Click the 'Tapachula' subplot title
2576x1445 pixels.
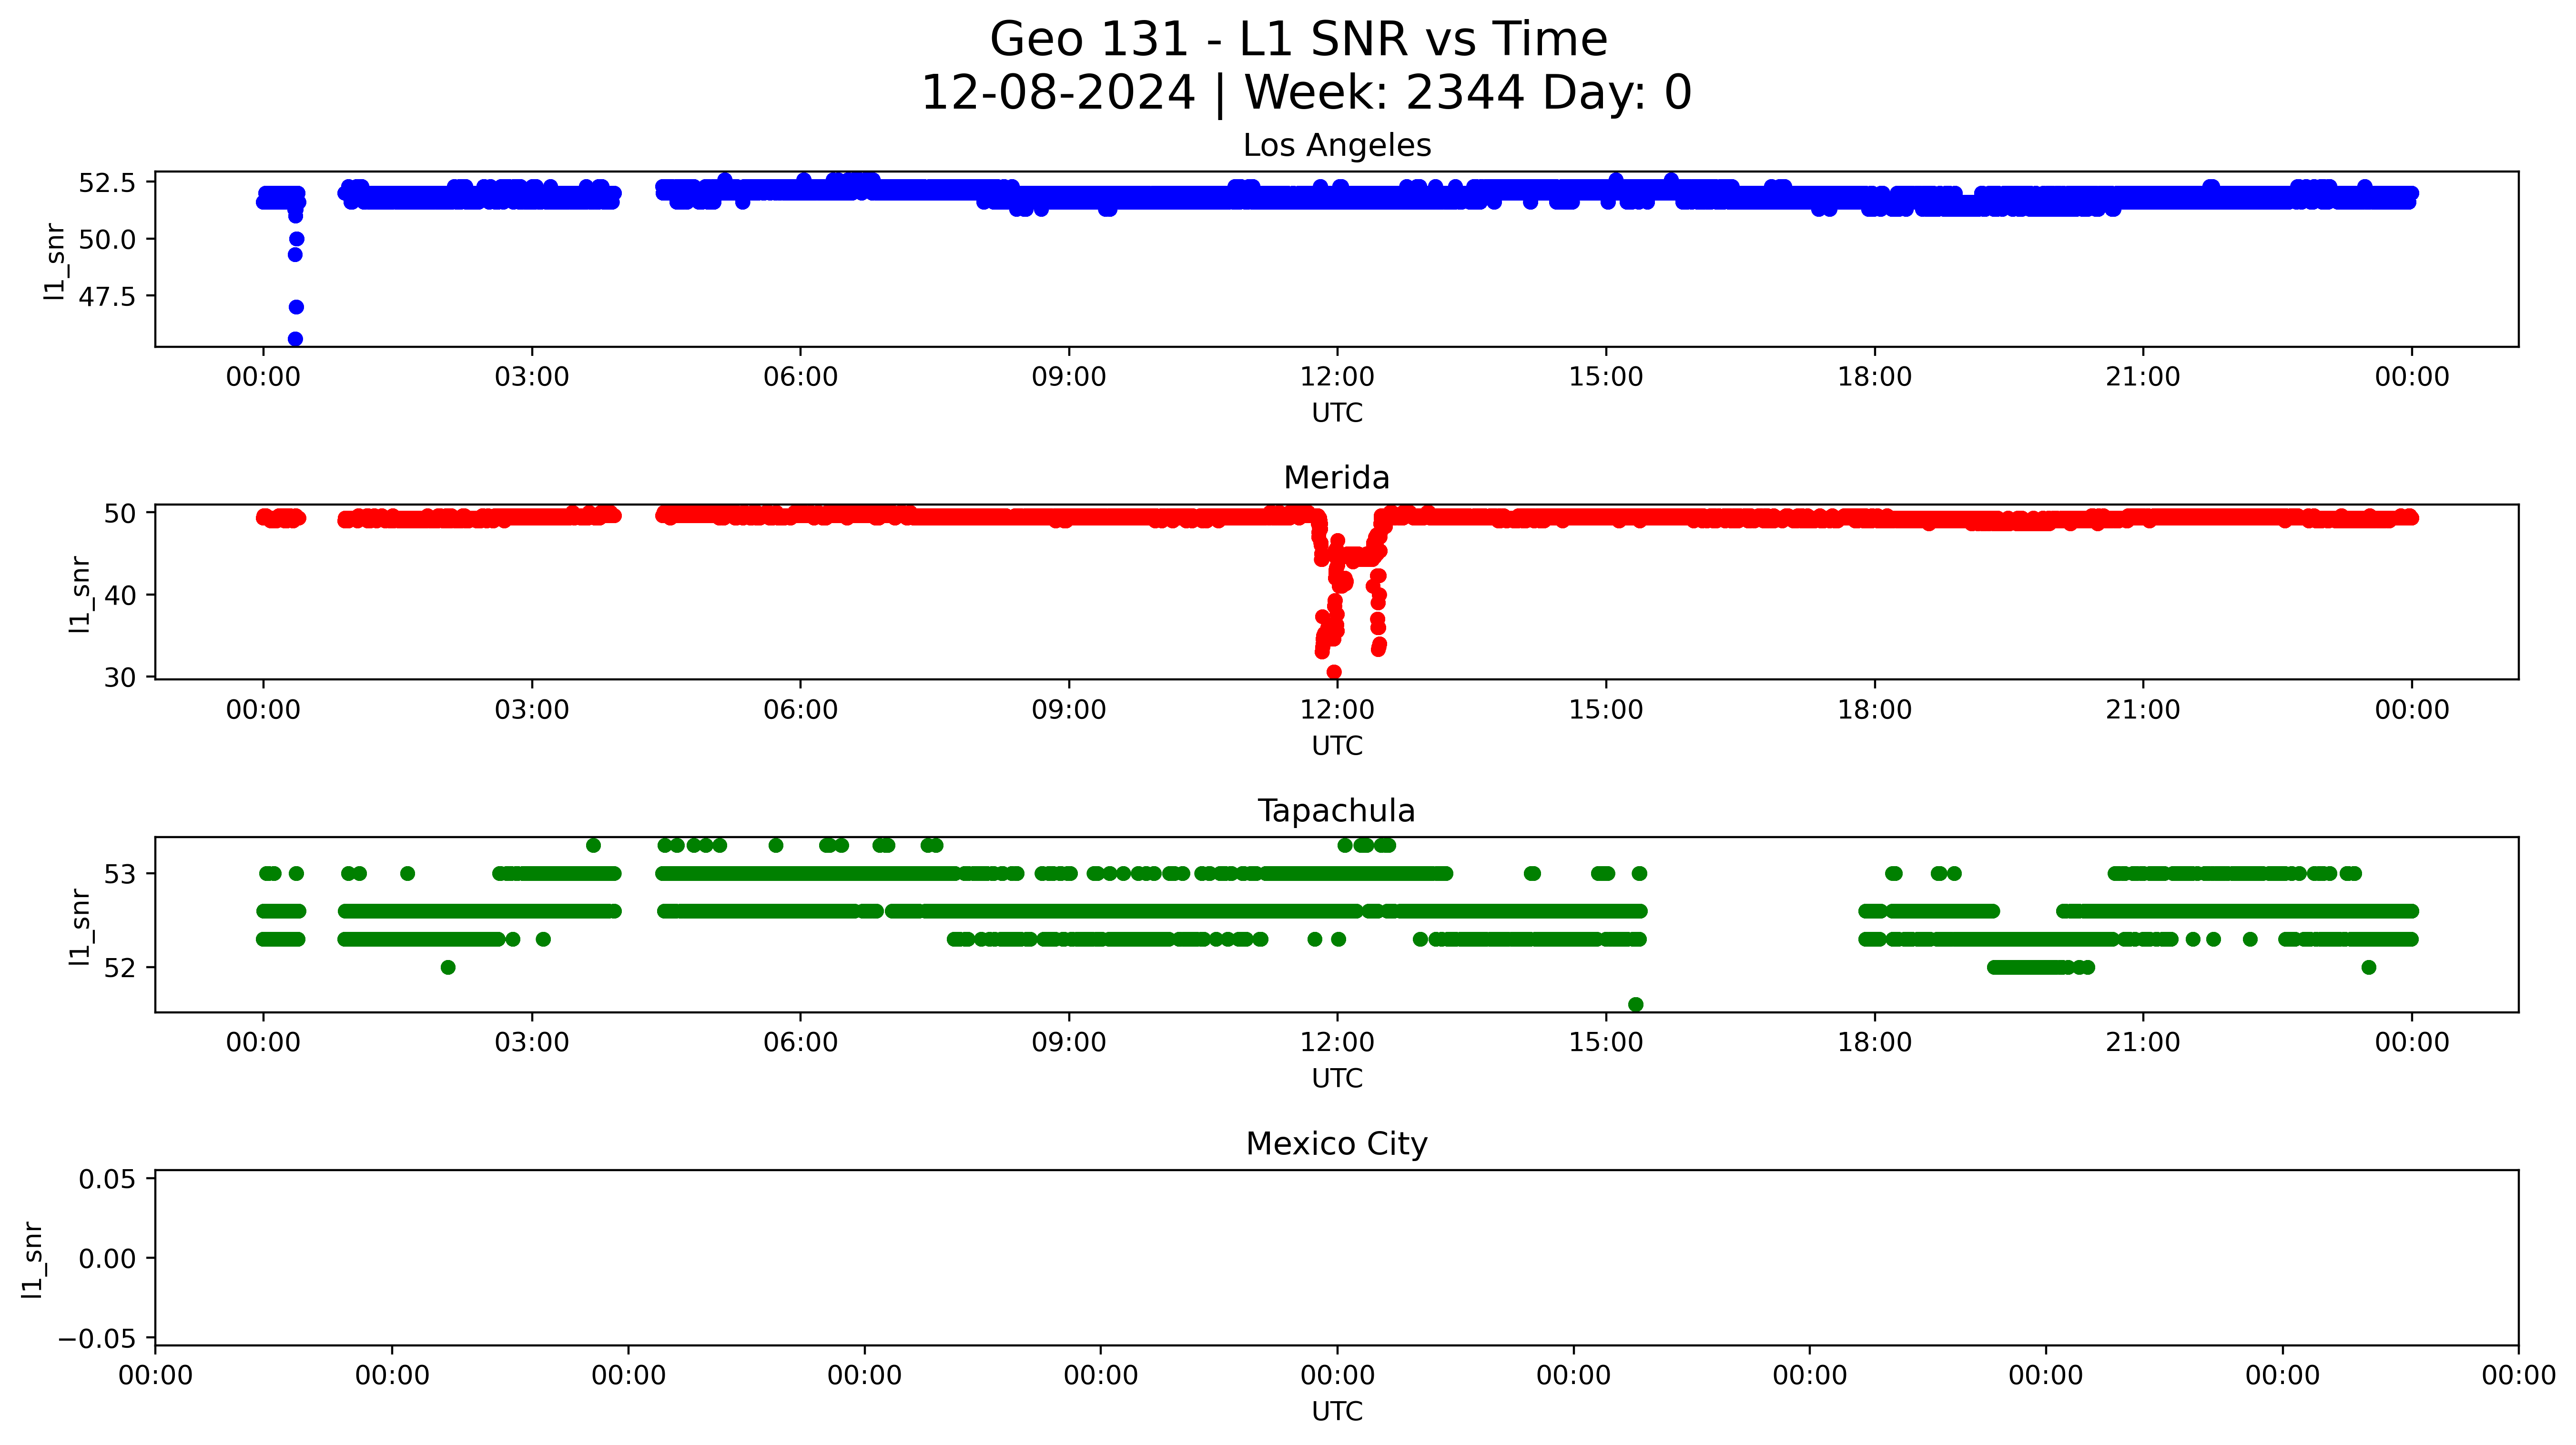1336,811
